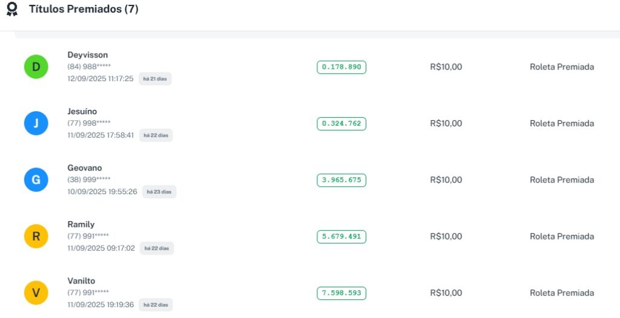Click Ramily's yellow R avatar
The image size is (620, 318).
pyautogui.click(x=36, y=236)
